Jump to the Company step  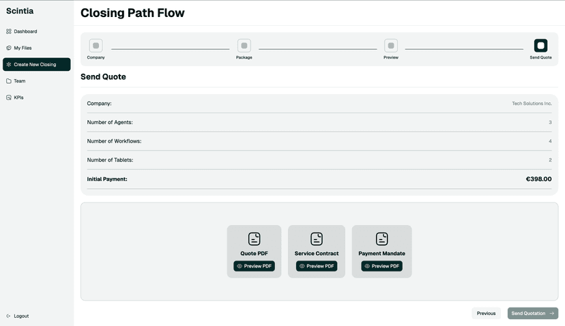96,46
